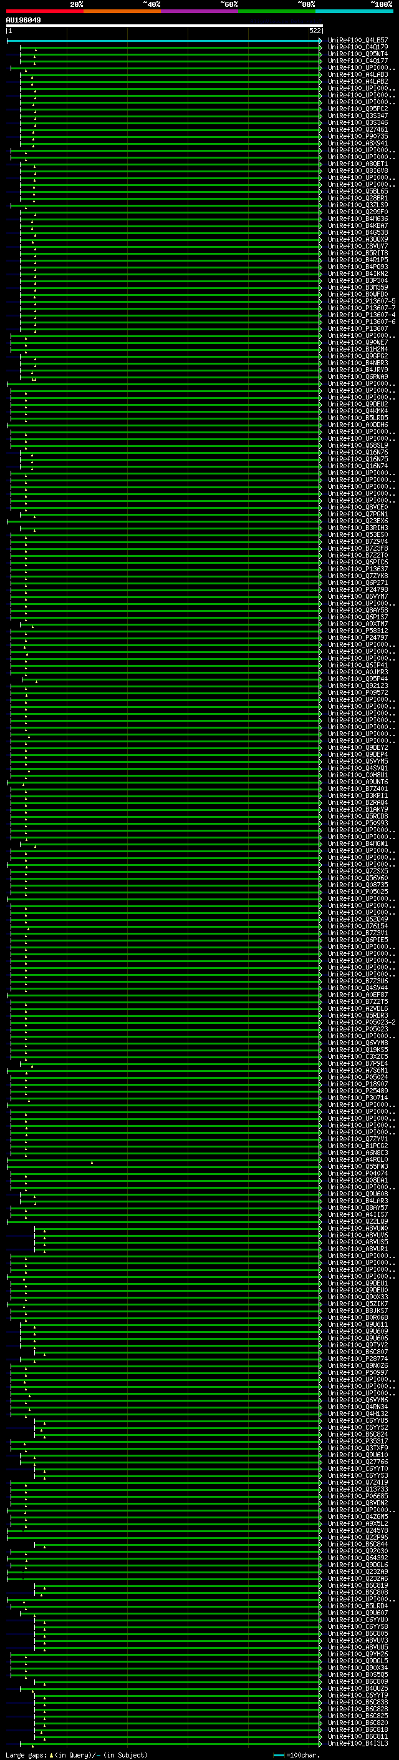The width and height of the screenshot is (399, 1760).
Task: Choose entry UniRef100_B5RIT8
Action: point(358,253)
